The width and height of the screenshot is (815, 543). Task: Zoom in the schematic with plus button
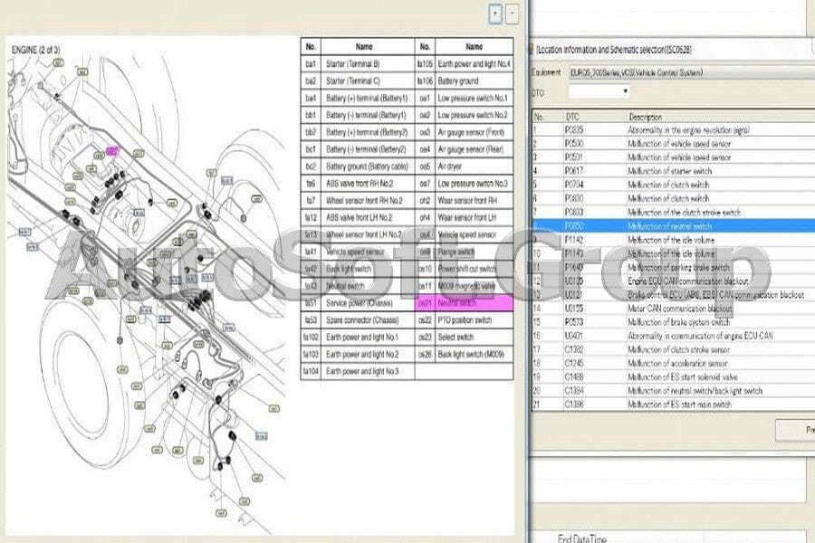click(495, 14)
